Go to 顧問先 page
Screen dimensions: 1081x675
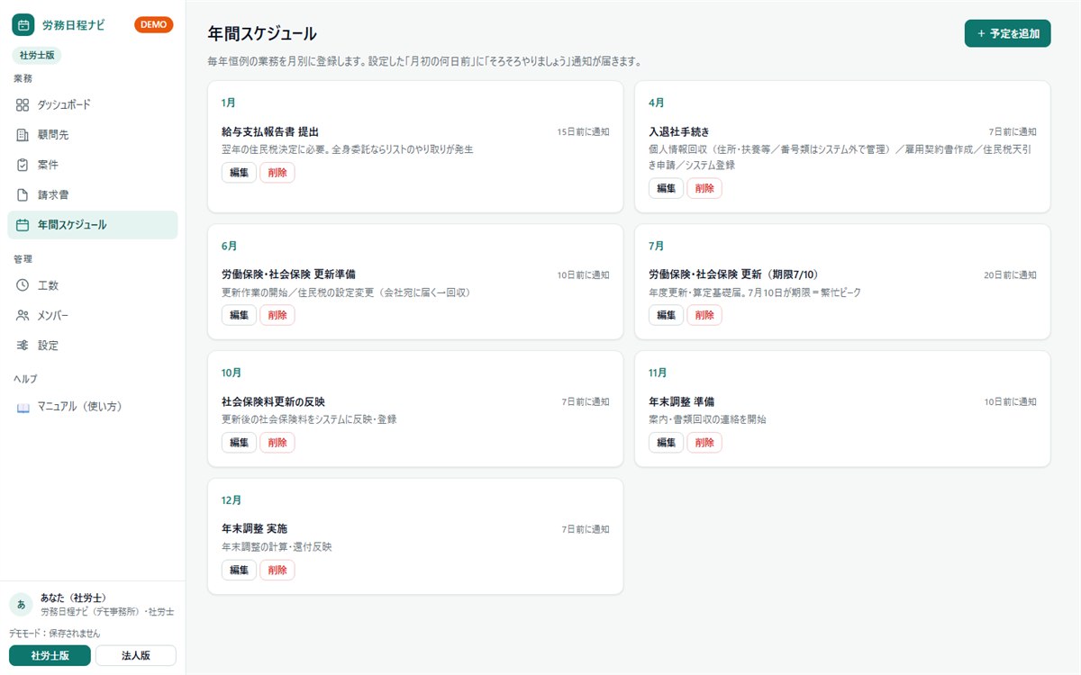point(93,135)
